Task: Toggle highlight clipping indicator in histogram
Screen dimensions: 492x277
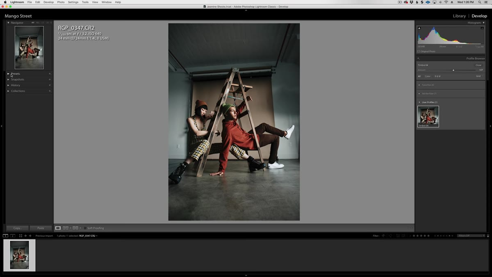Action: click(x=482, y=28)
